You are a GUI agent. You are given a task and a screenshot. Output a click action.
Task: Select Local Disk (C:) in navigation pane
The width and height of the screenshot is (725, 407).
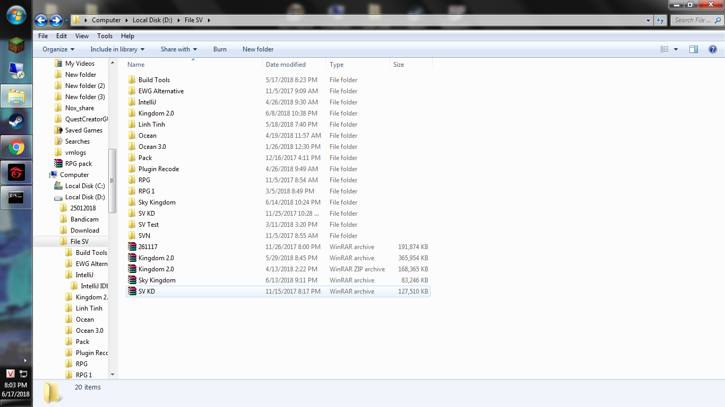coord(85,186)
